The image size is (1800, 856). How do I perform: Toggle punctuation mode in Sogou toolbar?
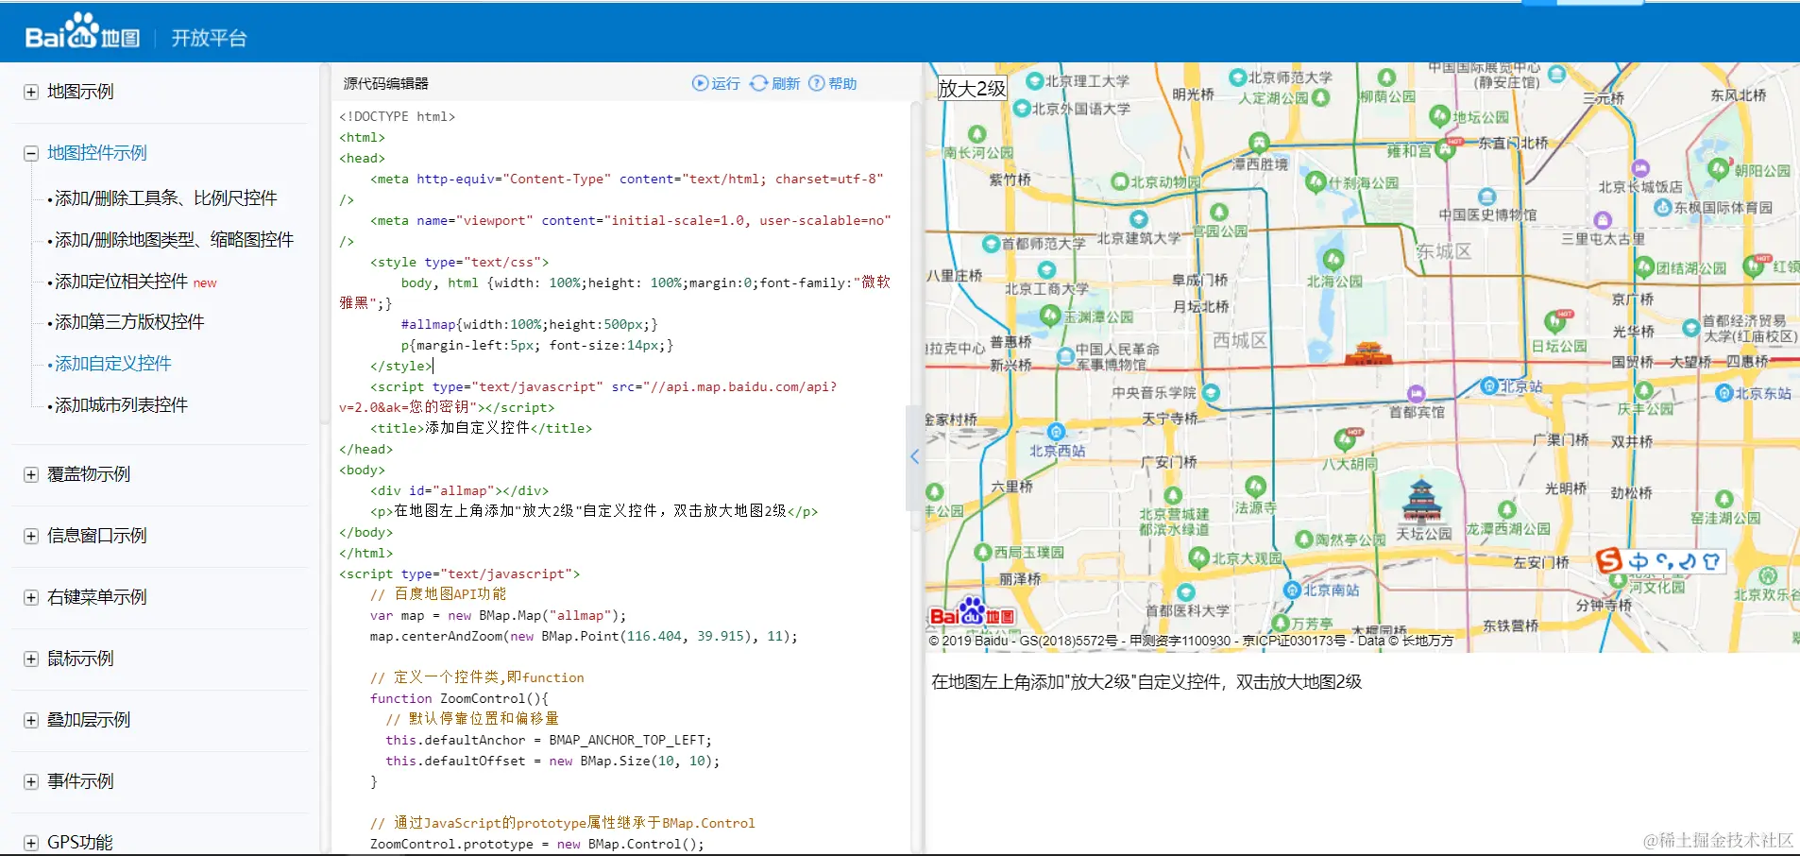point(1665,561)
